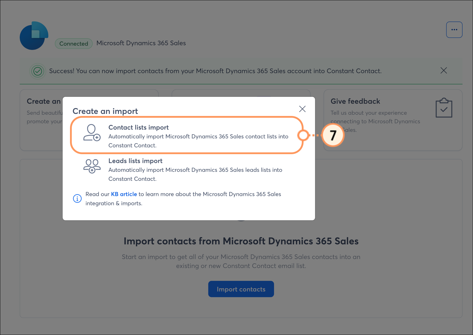473x335 pixels.
Task: Click the Leads lists import people icon
Action: 92,166
